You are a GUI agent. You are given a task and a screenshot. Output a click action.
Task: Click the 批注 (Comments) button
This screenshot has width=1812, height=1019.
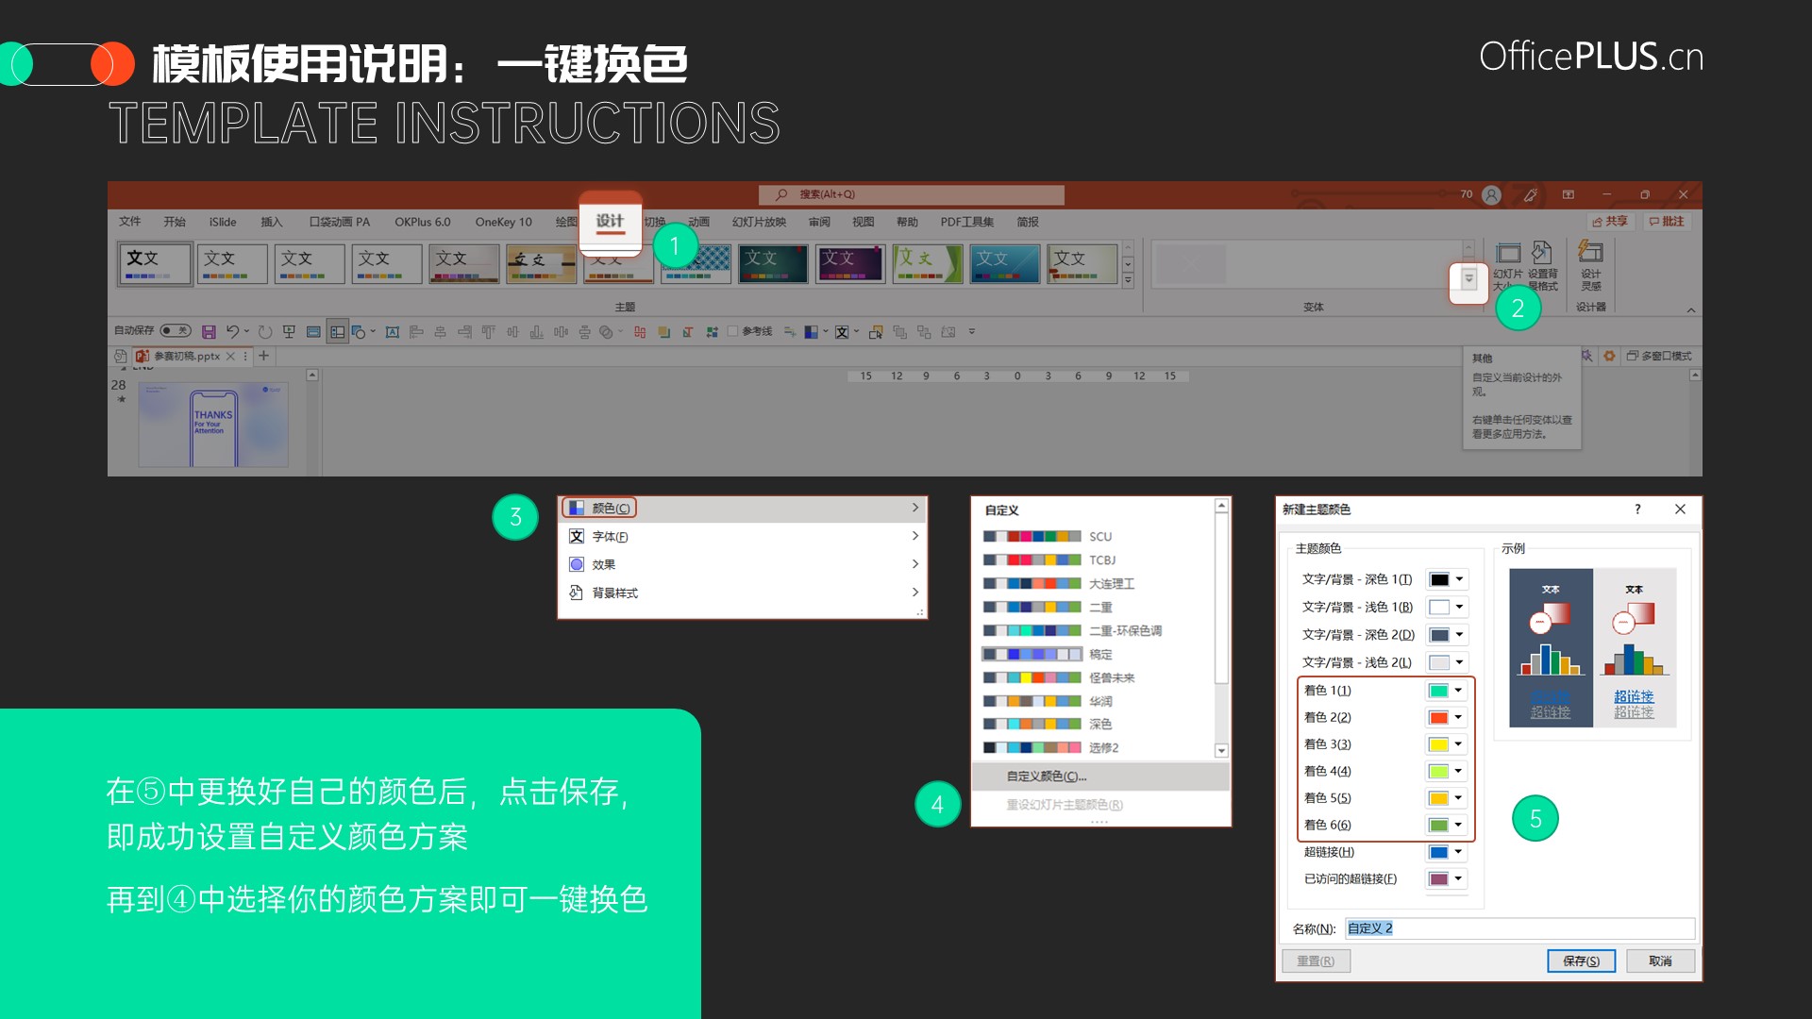[x=1667, y=221]
